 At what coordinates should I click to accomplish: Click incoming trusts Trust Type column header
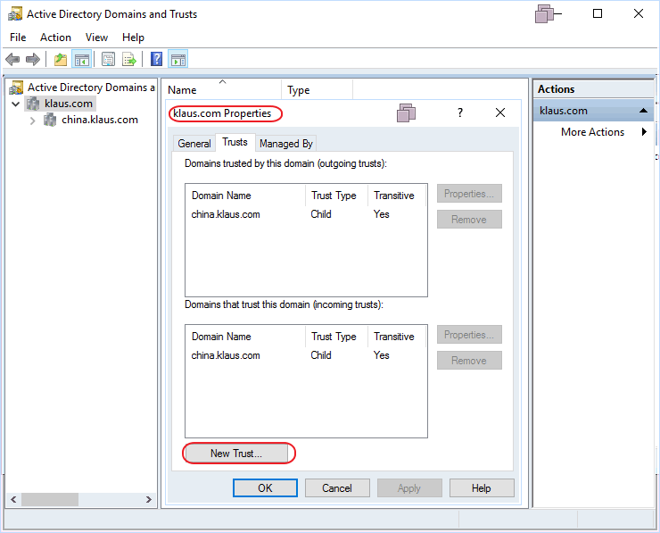point(337,337)
